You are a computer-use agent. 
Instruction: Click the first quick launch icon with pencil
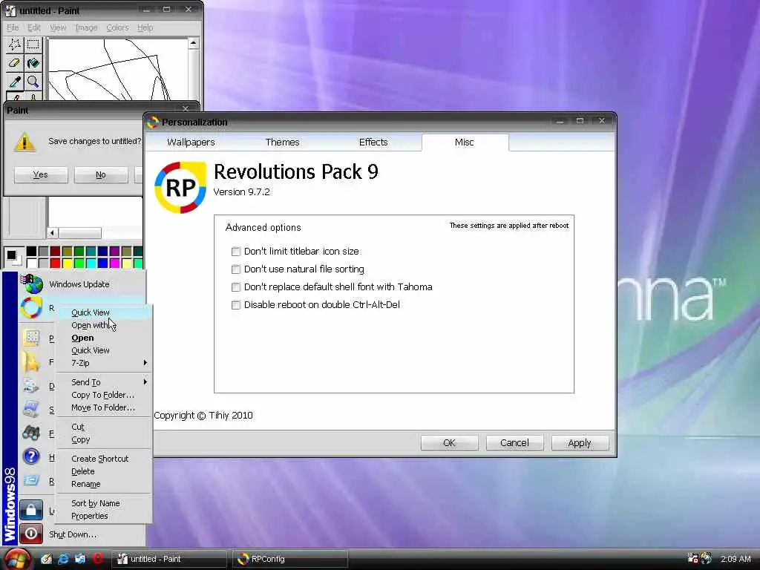pyautogui.click(x=46, y=559)
